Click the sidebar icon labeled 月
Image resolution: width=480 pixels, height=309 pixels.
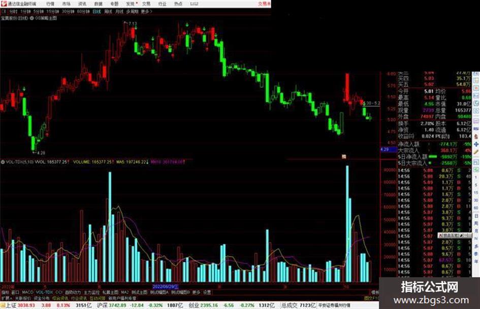pos(476,231)
